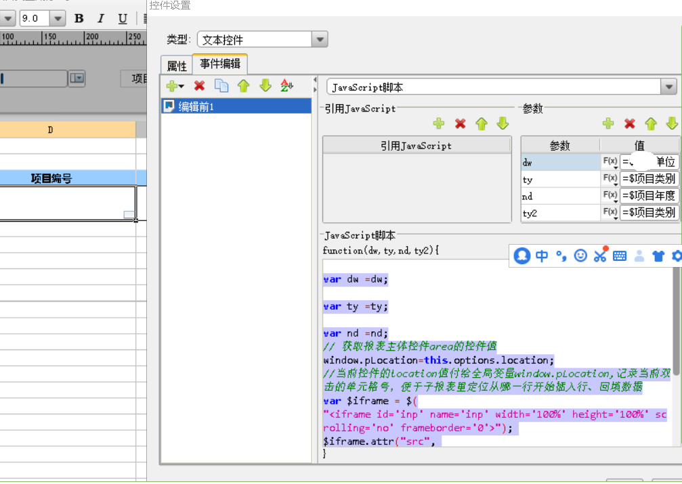Image resolution: width=682 pixels, height=484 pixels.
Task: Switch to the 事件编辑 tab
Action: point(220,64)
